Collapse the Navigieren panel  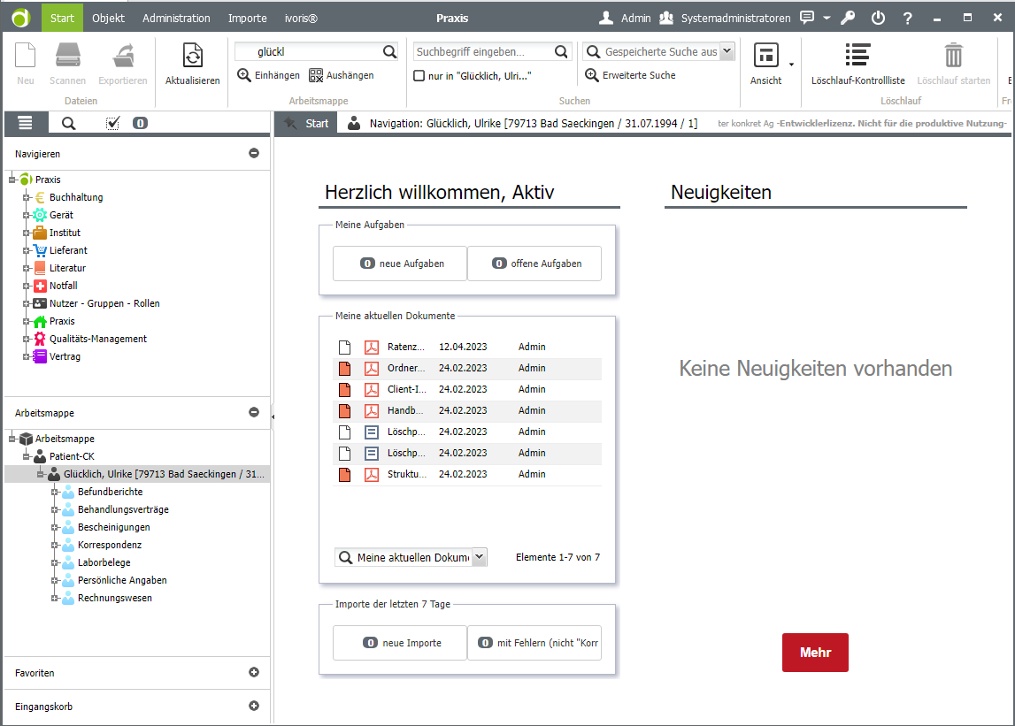pyautogui.click(x=254, y=154)
